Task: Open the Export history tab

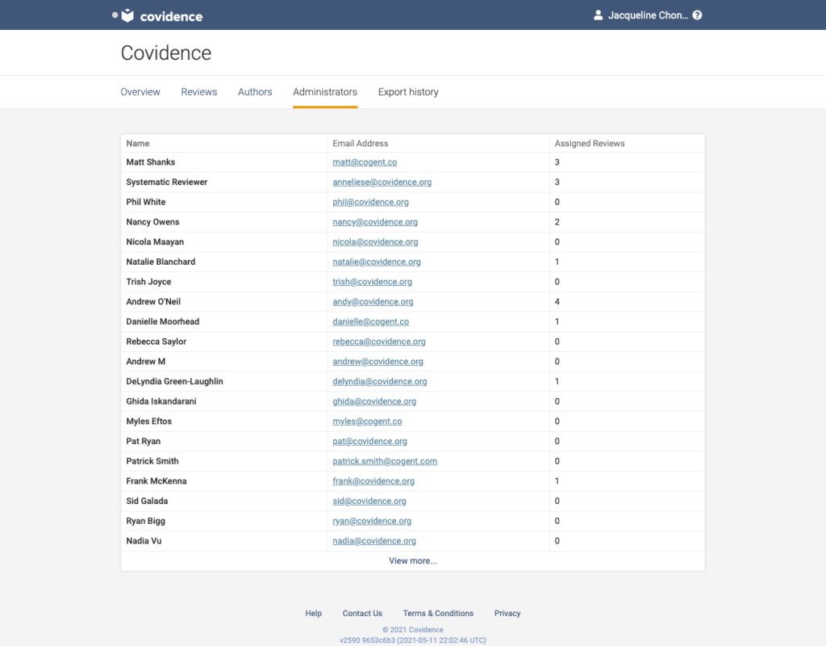Action: click(x=408, y=92)
